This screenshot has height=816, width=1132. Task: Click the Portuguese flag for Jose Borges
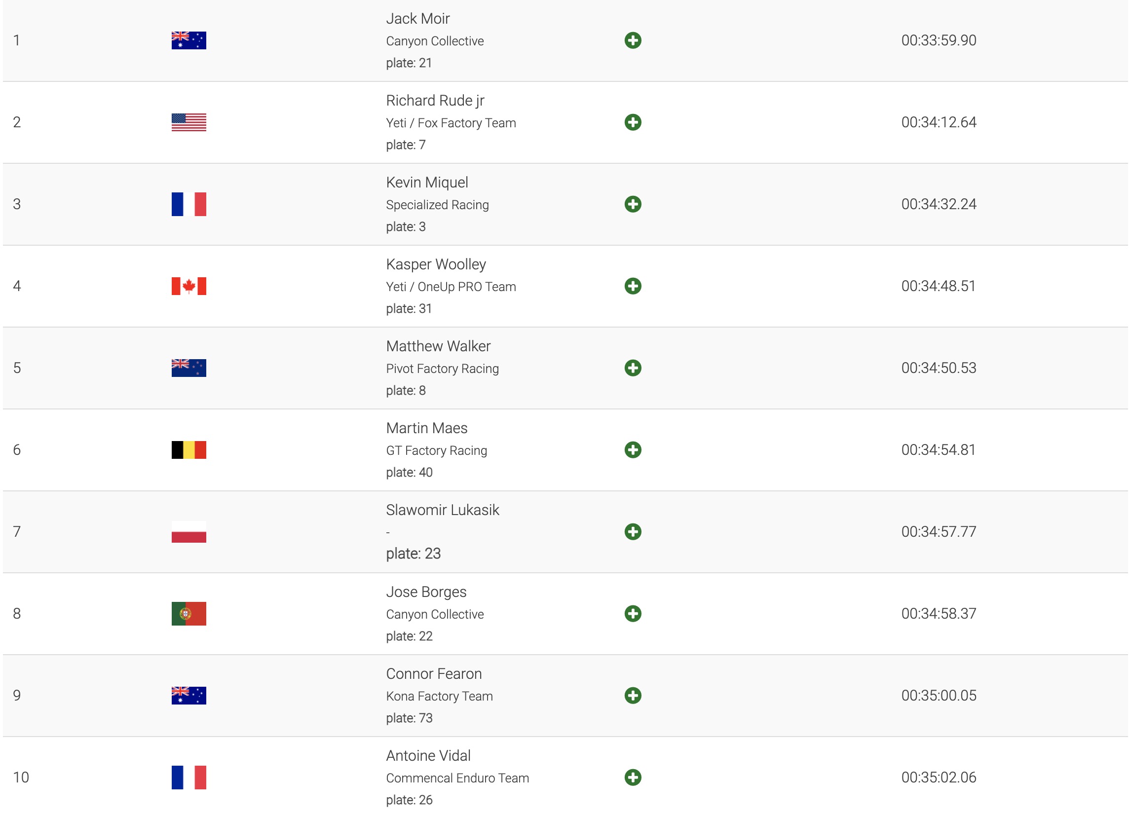tap(189, 613)
